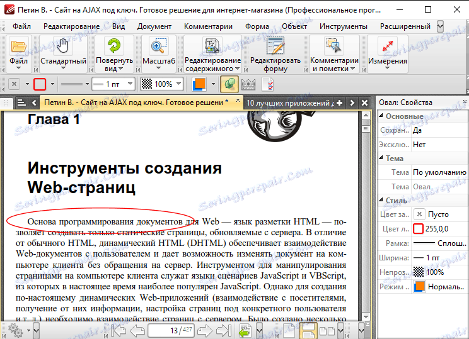Select the Стандартный hand tool
Viewport: 469px width, 339px height.
62,47
